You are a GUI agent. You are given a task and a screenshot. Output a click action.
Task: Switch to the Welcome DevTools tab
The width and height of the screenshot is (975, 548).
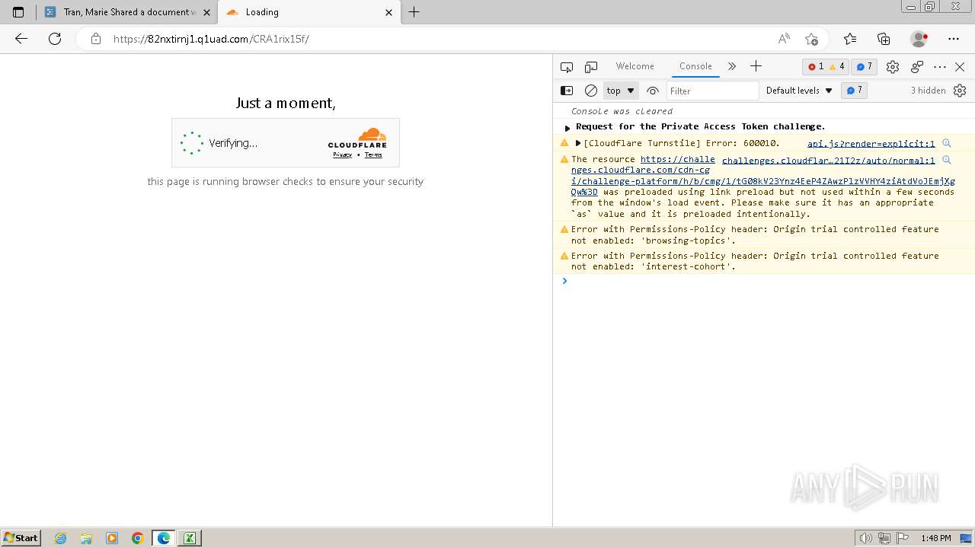click(x=635, y=66)
